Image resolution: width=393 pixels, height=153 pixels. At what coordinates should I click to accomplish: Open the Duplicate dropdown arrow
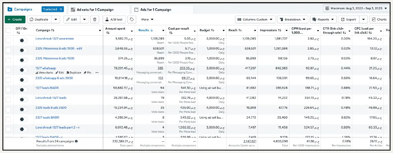(x=56, y=20)
